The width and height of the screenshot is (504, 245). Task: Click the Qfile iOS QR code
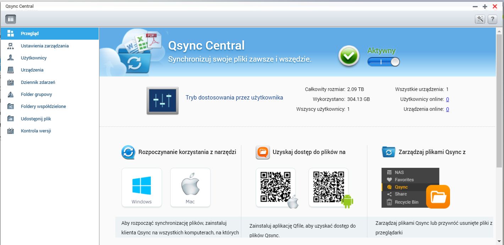(x=276, y=187)
